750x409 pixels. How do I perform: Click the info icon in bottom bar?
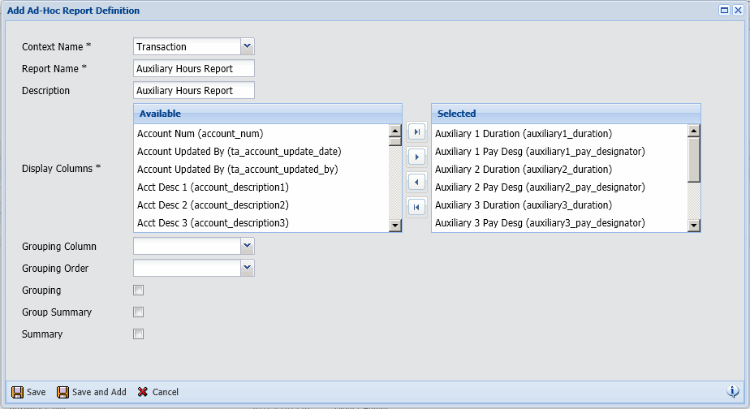pyautogui.click(x=732, y=391)
